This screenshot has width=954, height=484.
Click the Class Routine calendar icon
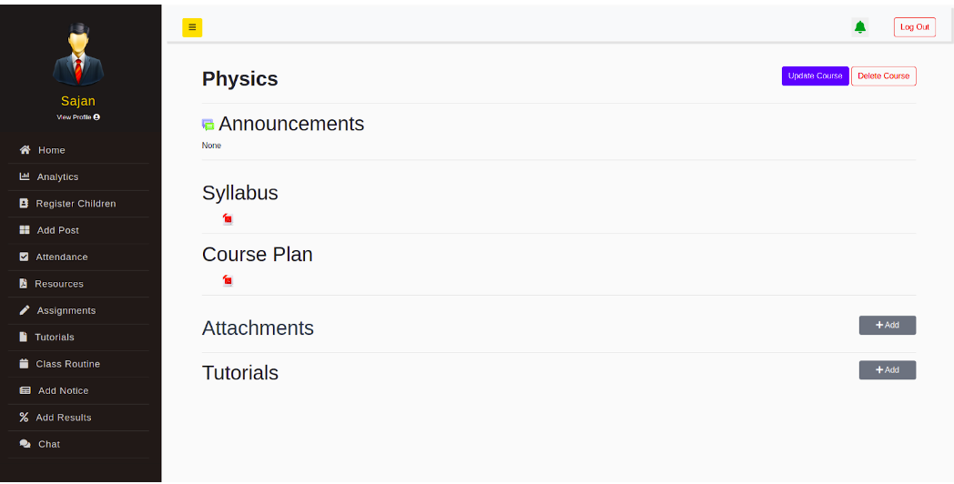[25, 364]
